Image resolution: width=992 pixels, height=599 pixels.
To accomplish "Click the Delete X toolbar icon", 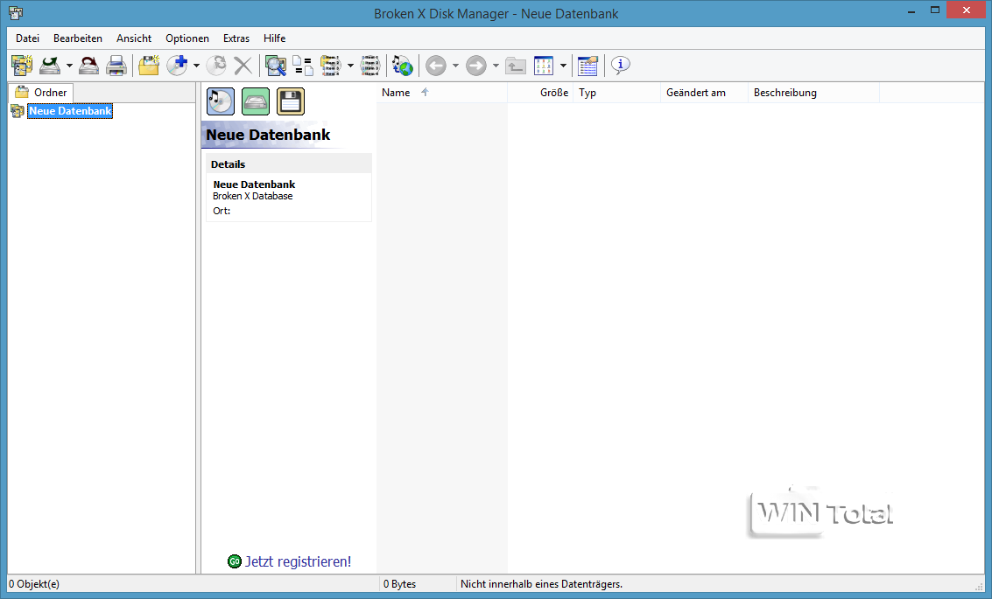I will tap(243, 65).
